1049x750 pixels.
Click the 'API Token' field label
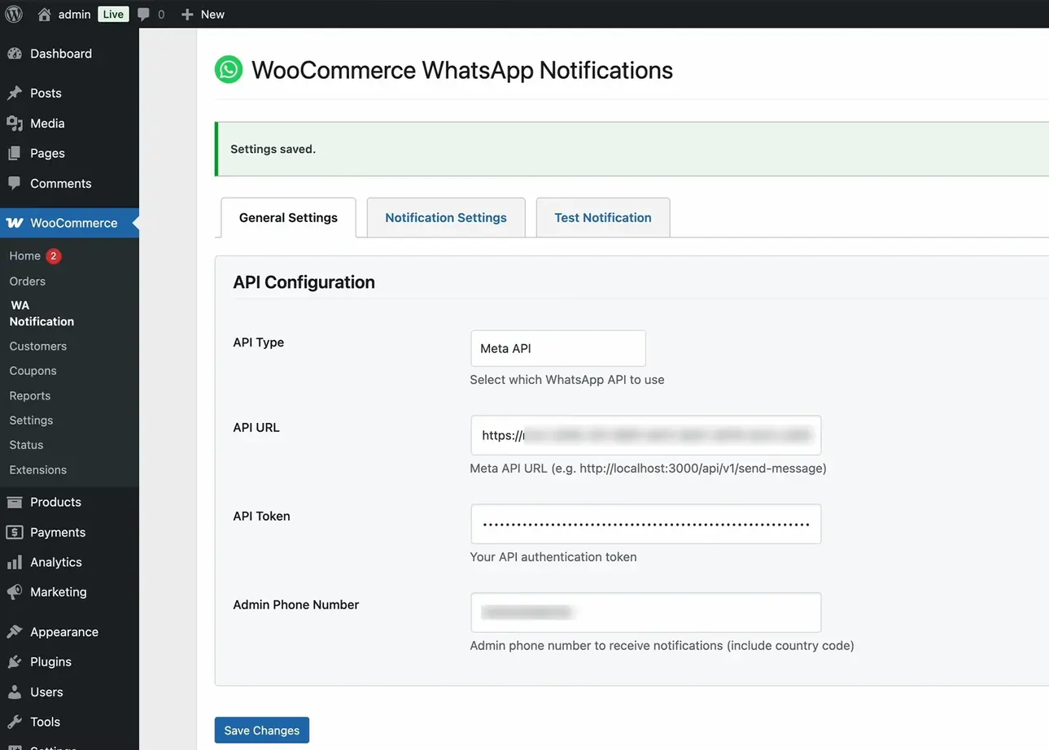tap(262, 516)
